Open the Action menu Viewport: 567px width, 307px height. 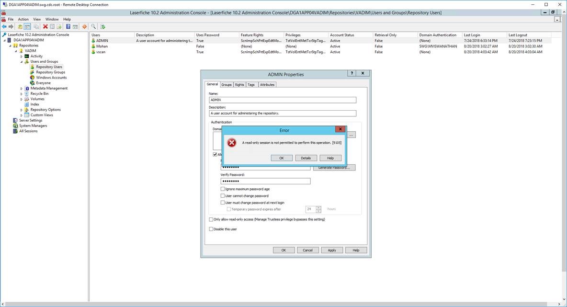click(x=23, y=20)
